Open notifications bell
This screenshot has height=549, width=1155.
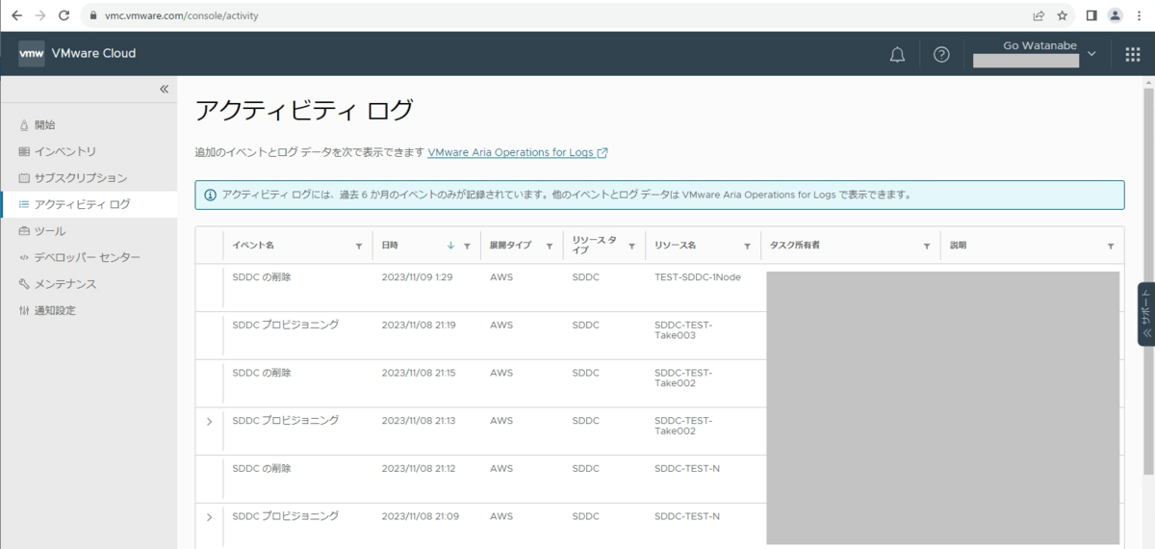coord(897,55)
